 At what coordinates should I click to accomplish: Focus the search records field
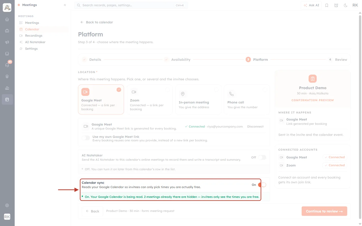(131, 5)
